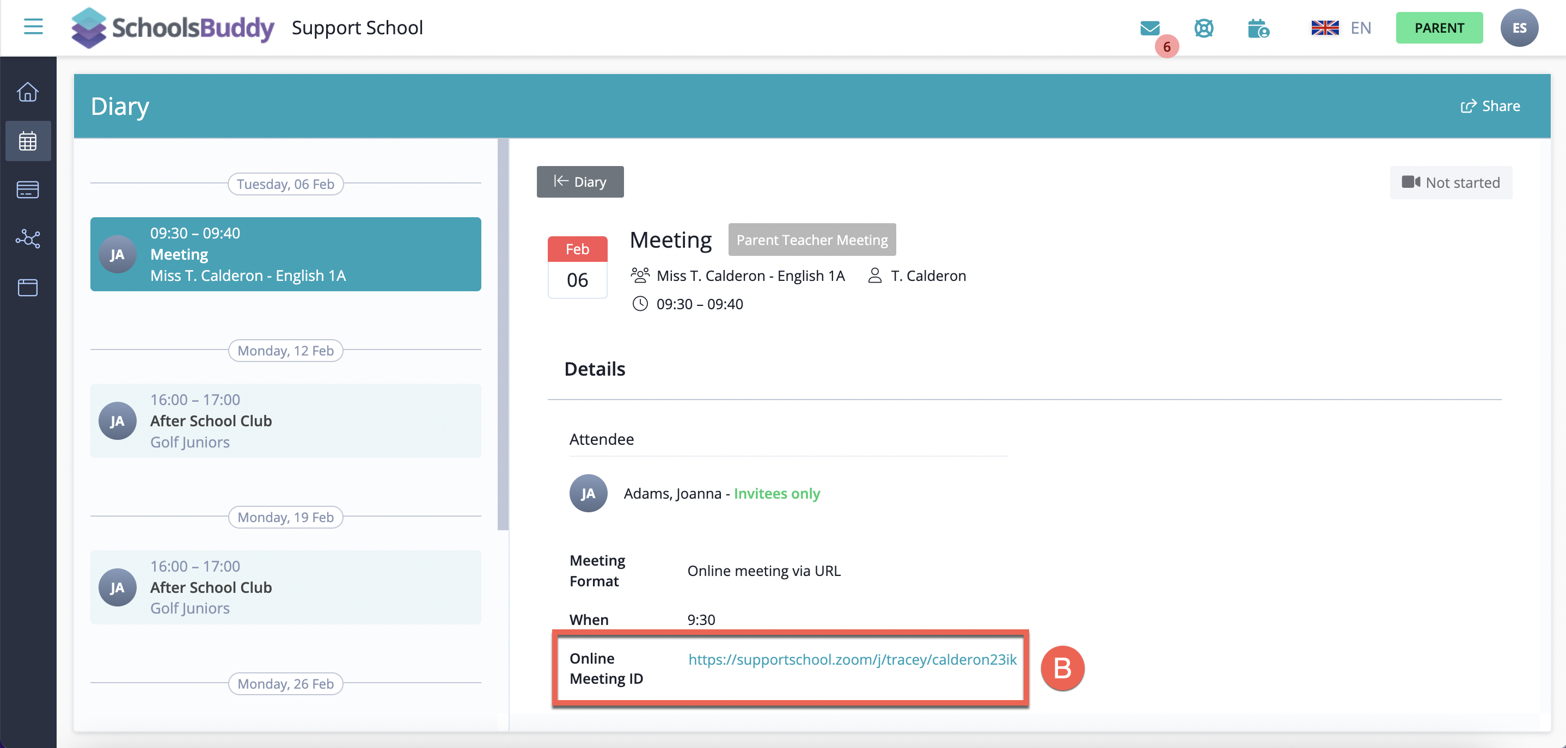Select the 19 Feb After School Club entry

285,587
